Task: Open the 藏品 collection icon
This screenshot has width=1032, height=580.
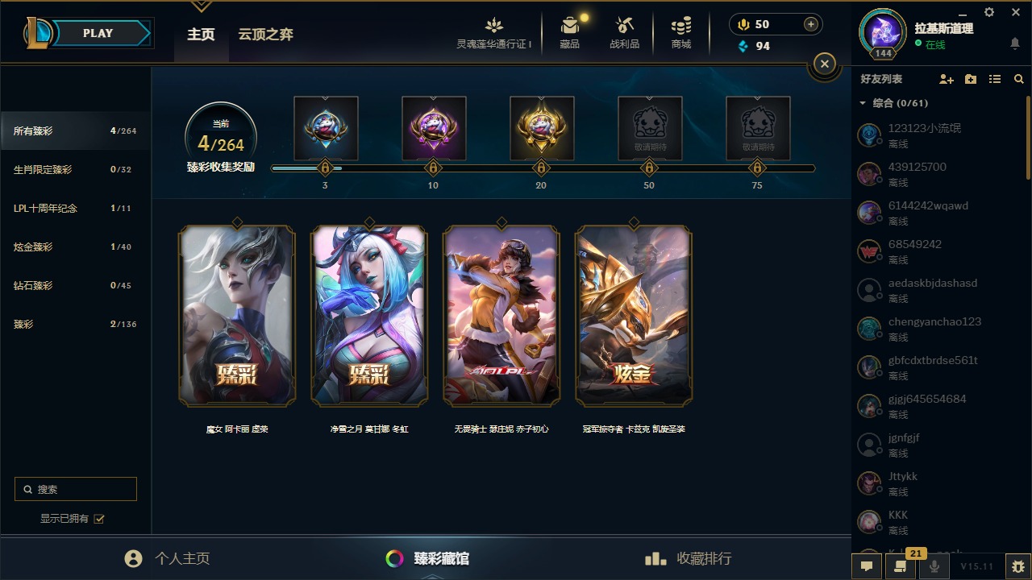Action: [570, 32]
